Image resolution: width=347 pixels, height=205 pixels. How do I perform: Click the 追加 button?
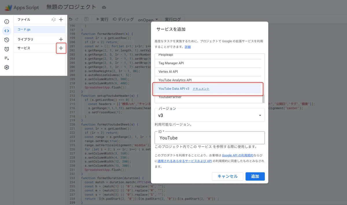[255, 176]
